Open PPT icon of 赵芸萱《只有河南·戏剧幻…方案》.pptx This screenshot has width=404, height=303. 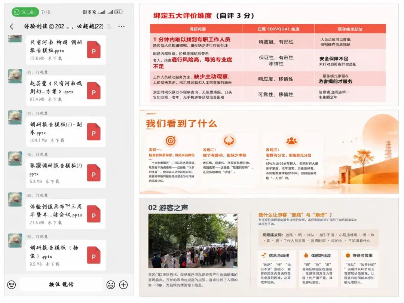click(x=94, y=91)
